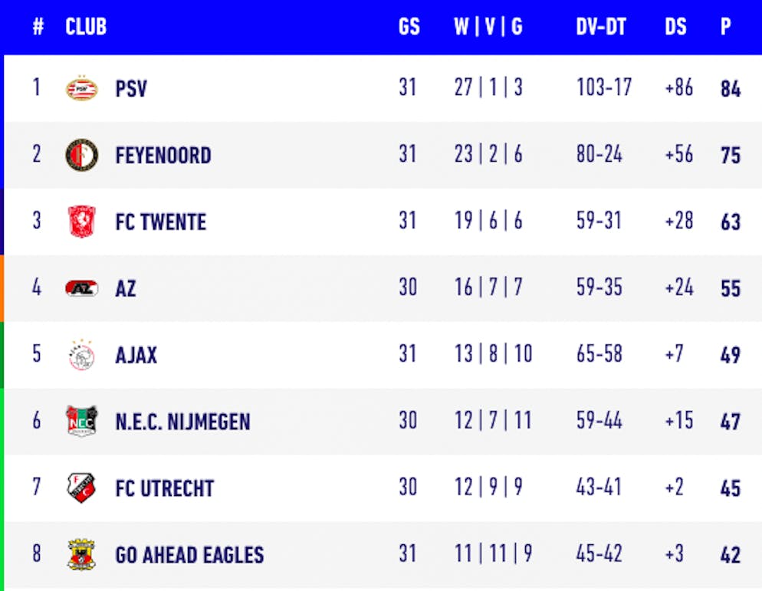
Task: Sort by the GS games played header
Action: pos(409,27)
